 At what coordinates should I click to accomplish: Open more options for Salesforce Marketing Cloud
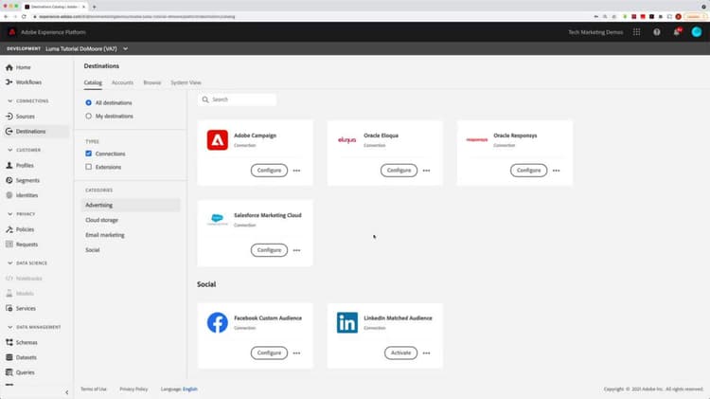pos(296,250)
